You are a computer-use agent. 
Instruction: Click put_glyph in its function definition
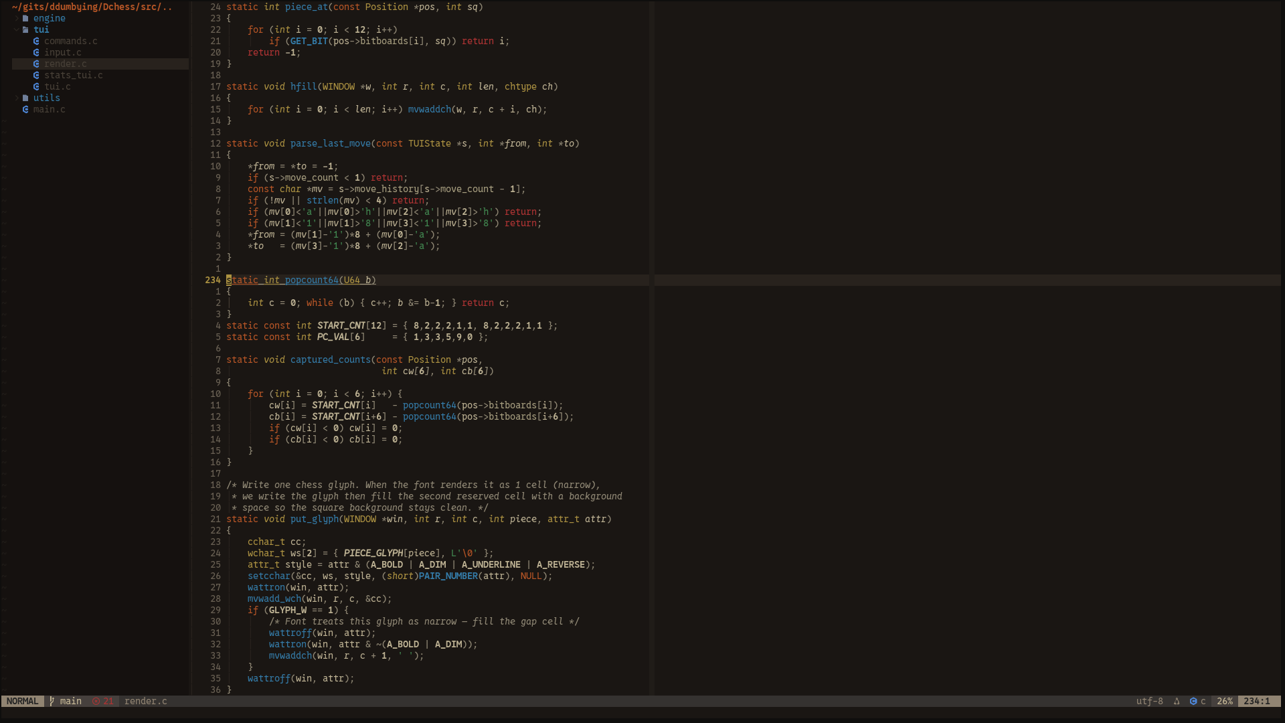[x=315, y=519]
